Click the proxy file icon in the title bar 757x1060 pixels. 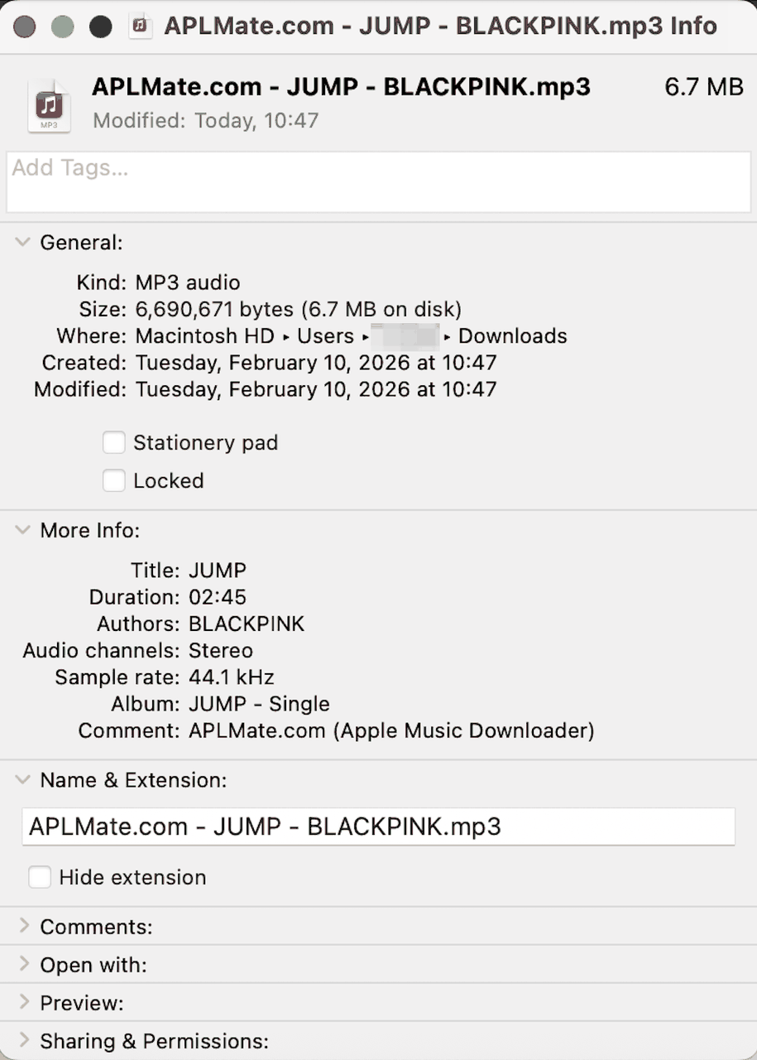pyautogui.click(x=140, y=26)
